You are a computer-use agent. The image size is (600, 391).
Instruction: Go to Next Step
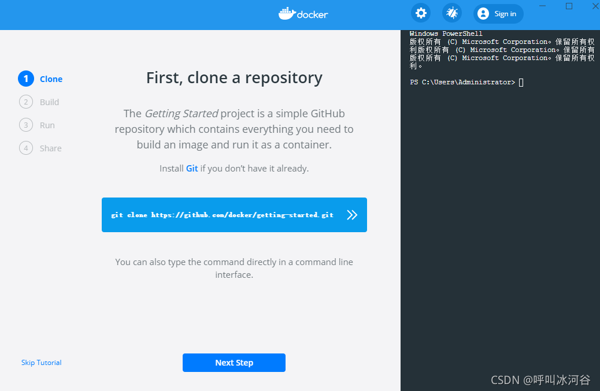[x=234, y=363]
